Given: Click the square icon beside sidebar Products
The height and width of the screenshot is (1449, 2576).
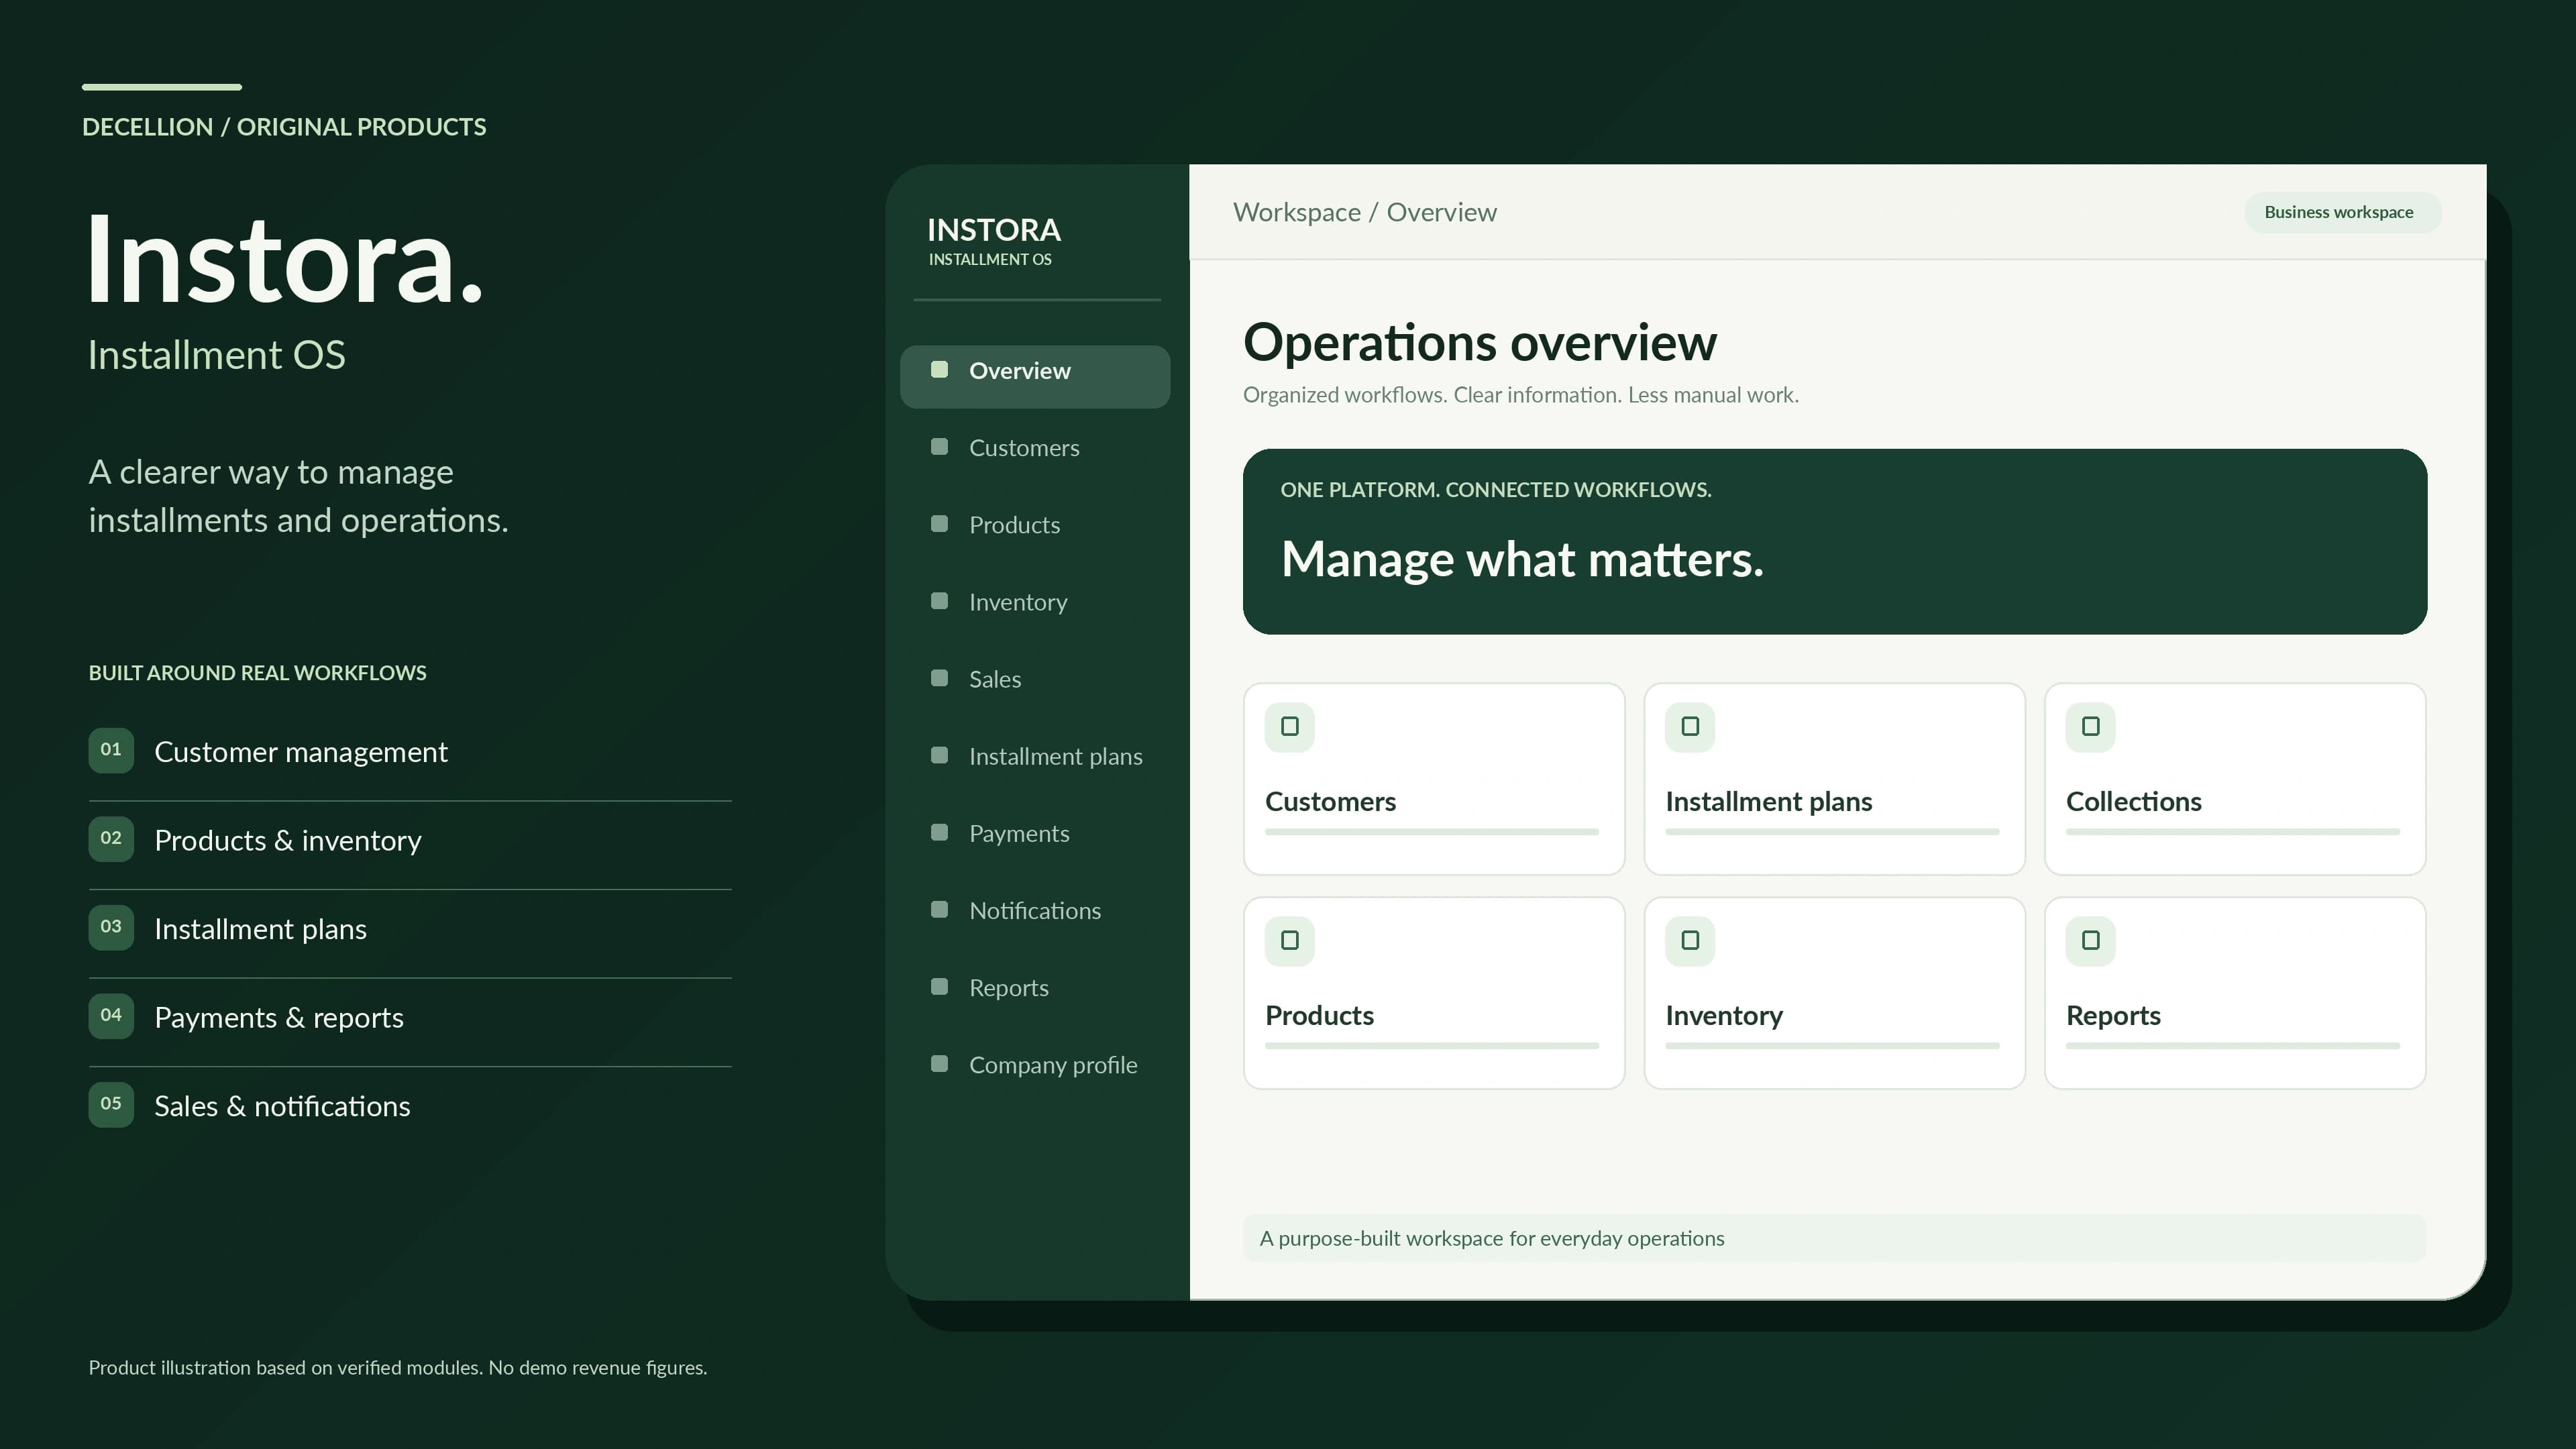Looking at the screenshot, I should [x=939, y=524].
